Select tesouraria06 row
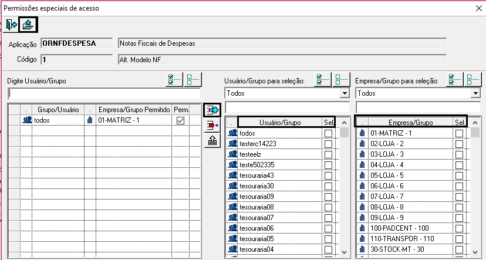486x260 pixels. [281, 228]
